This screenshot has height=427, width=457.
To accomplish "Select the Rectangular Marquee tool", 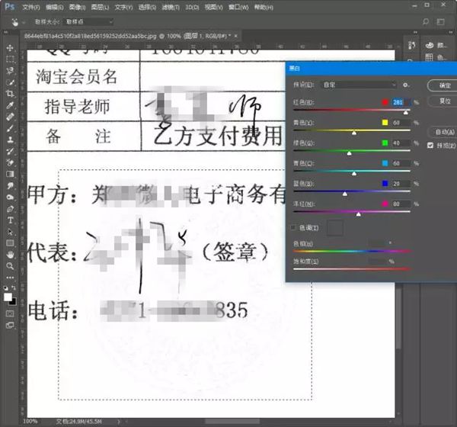I will 10,59.
